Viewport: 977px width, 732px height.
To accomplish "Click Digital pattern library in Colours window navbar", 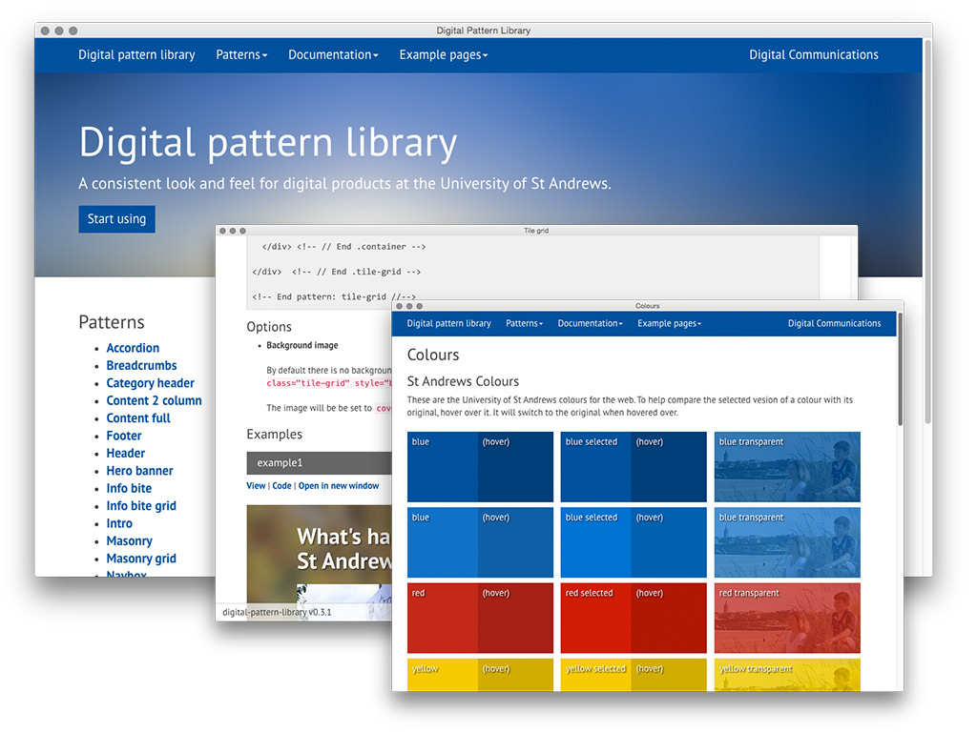I will pos(448,324).
